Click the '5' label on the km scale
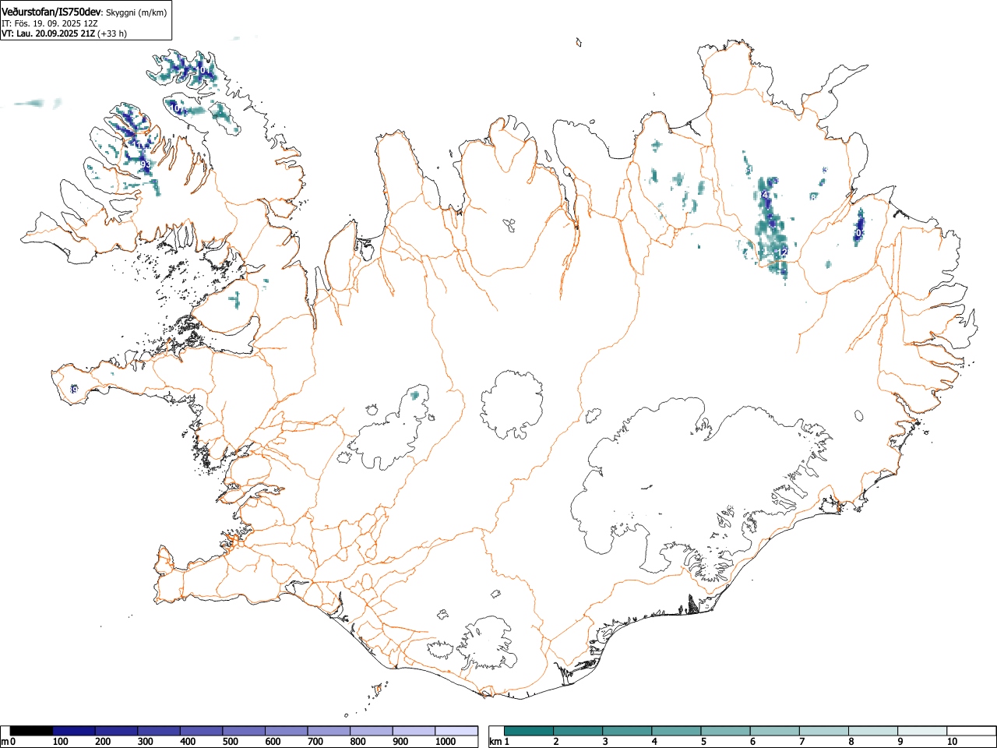Image resolution: width=997 pixels, height=748 pixels. pos(703,742)
